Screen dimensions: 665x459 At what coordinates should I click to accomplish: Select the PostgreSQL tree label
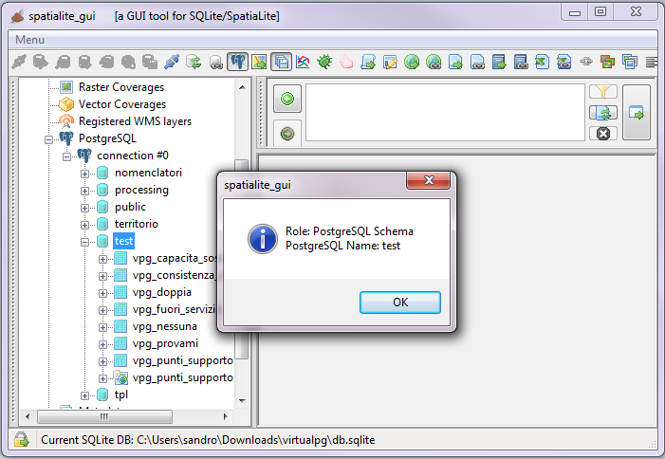click(107, 138)
